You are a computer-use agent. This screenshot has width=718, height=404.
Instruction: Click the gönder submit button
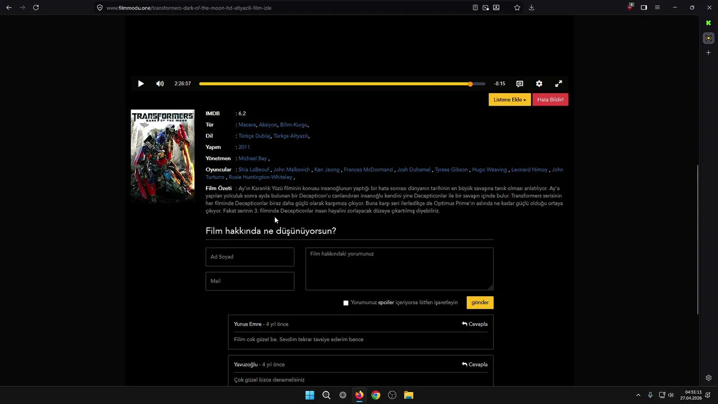480,302
